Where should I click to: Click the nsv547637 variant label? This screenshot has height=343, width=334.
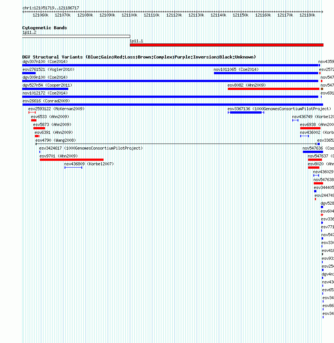(321, 156)
